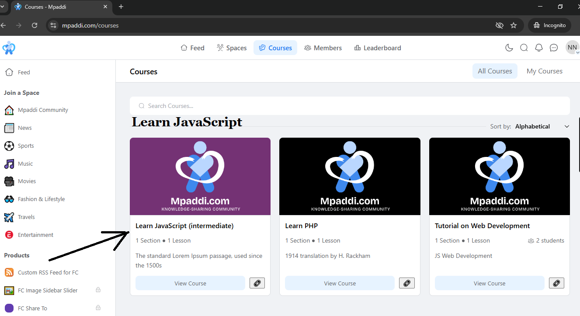Image resolution: width=580 pixels, height=316 pixels.
Task: Open the Learn JavaScript (intermediate) title link
Action: (184, 226)
